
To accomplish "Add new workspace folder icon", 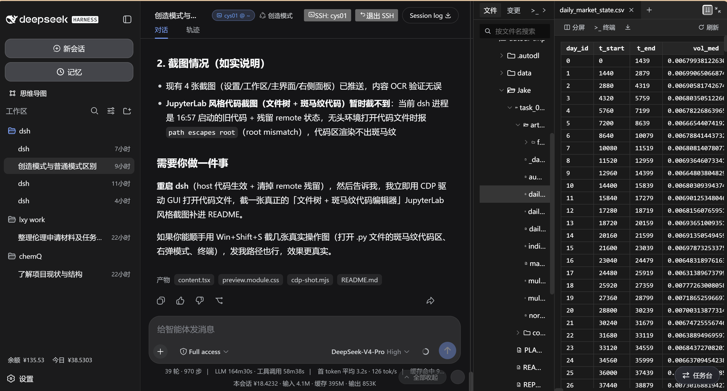I will pyautogui.click(x=127, y=111).
